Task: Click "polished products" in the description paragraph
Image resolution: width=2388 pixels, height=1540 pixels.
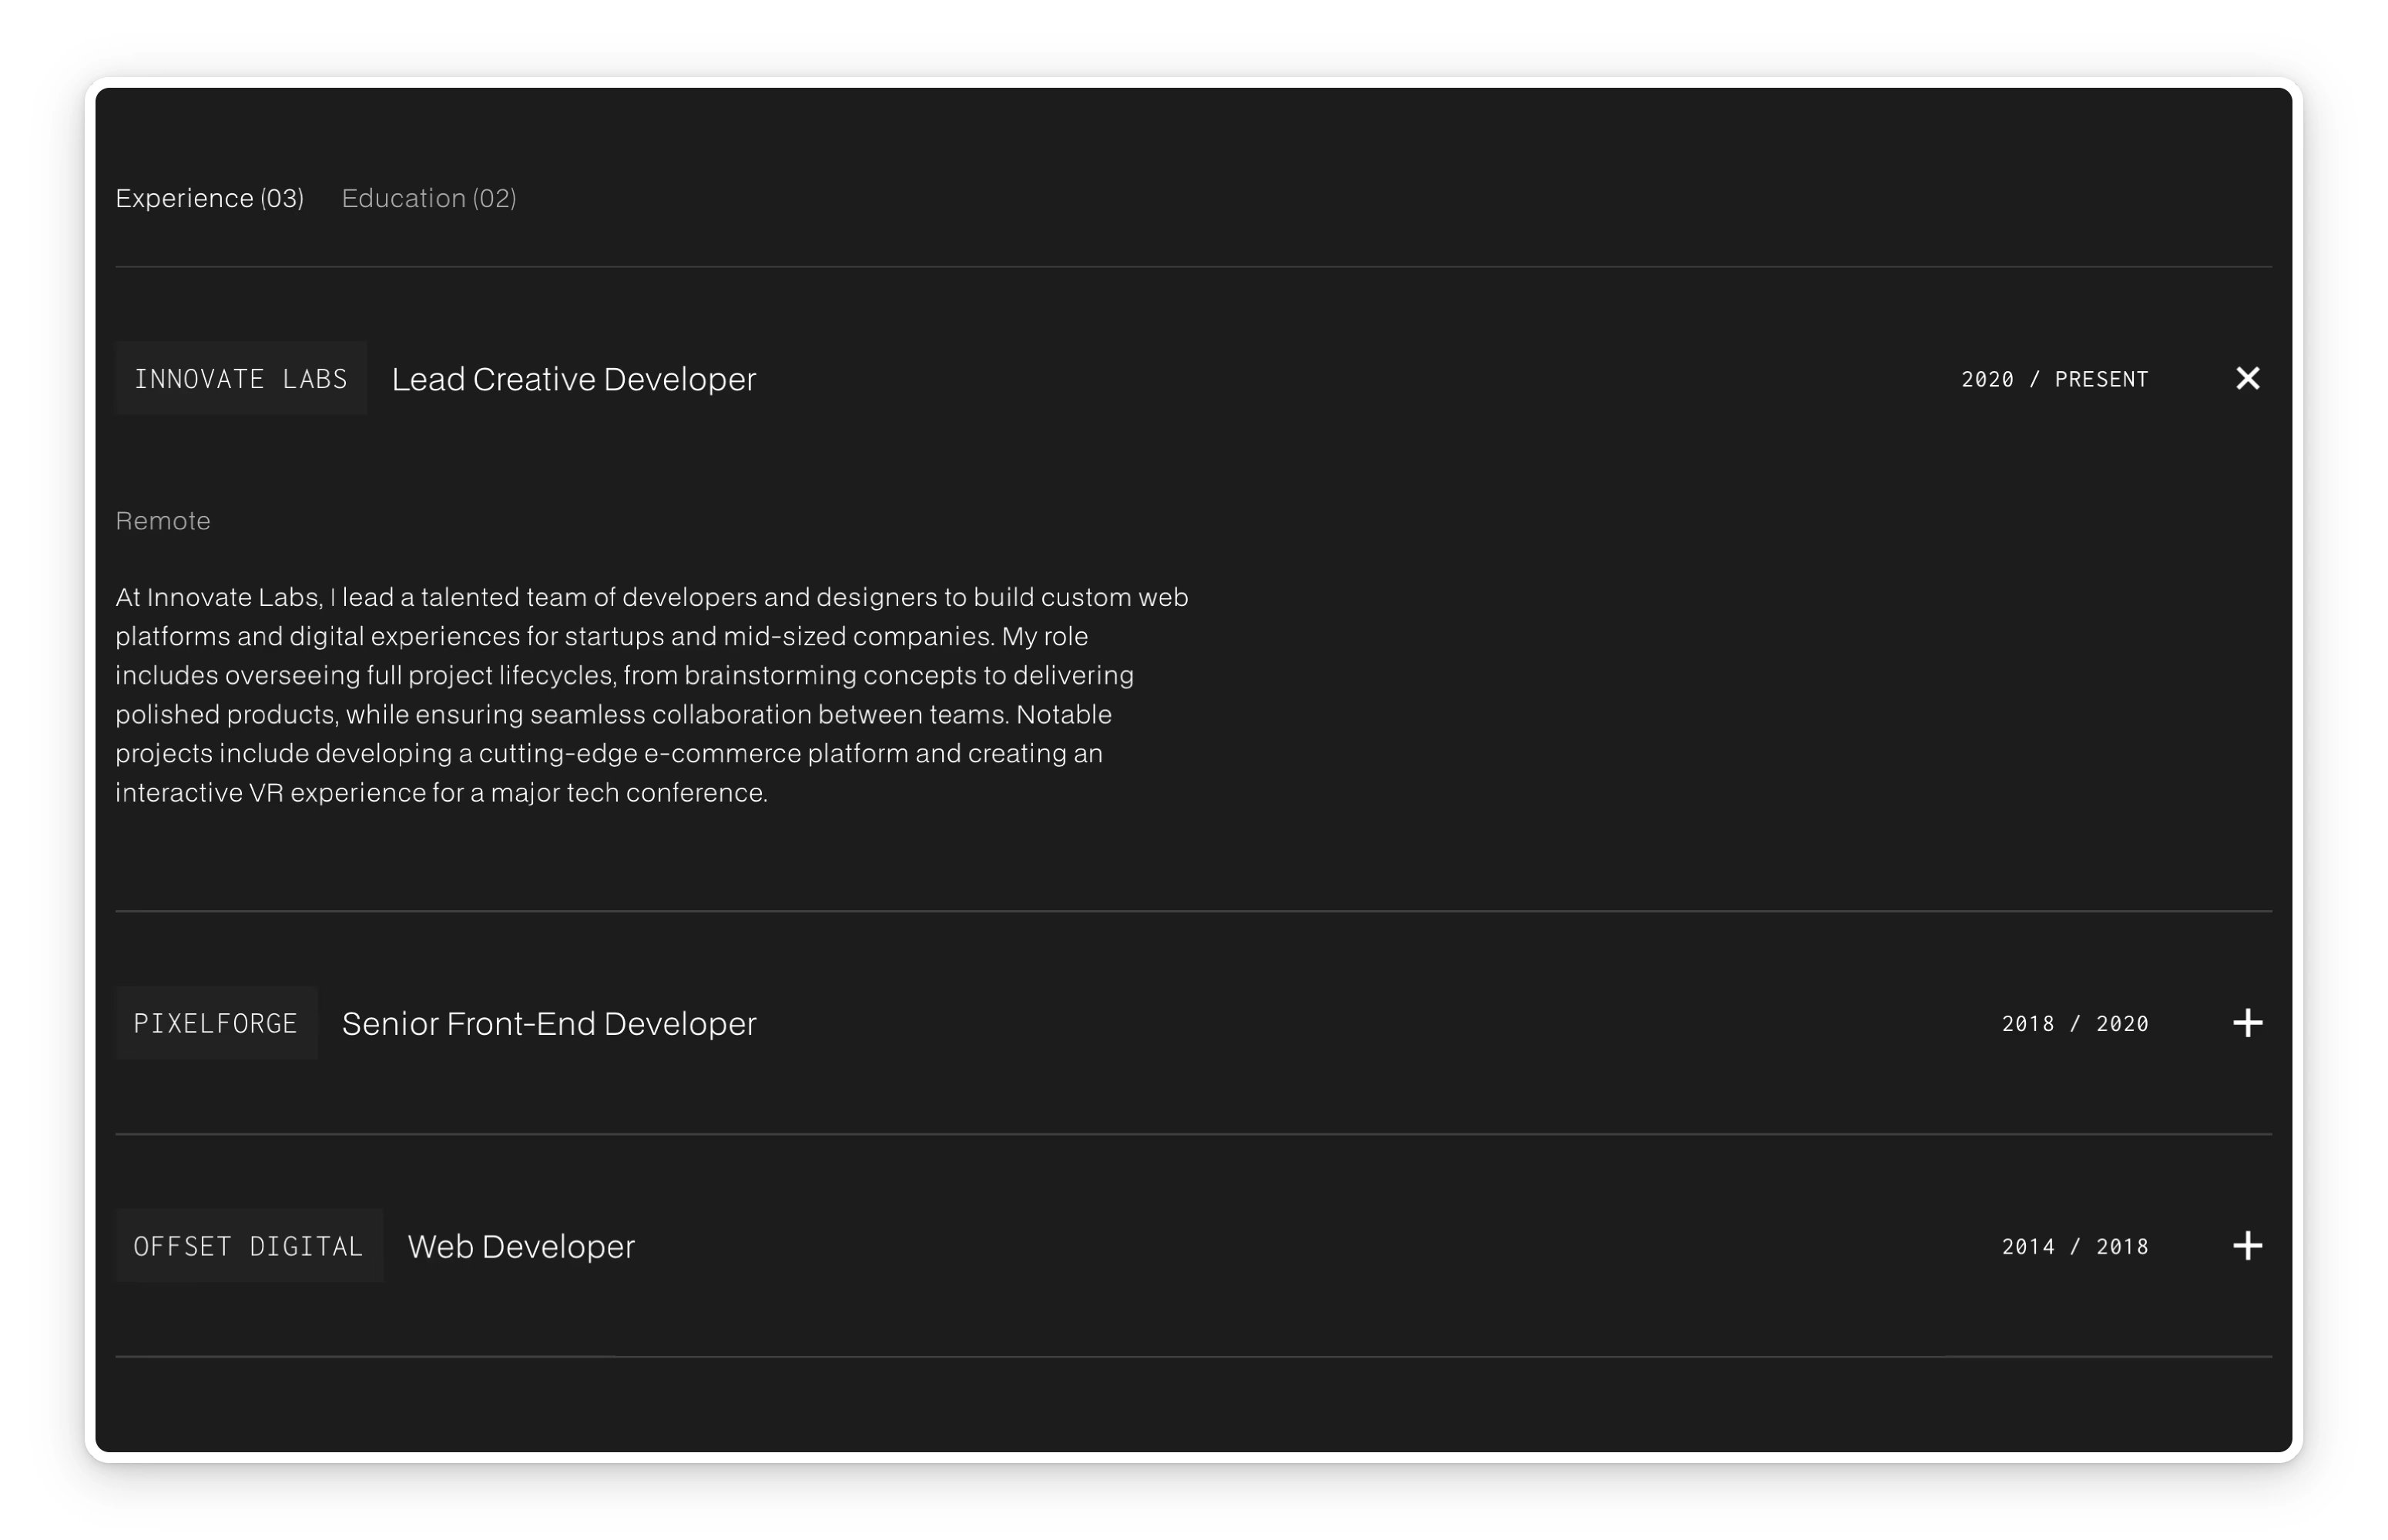Action: (x=225, y=715)
